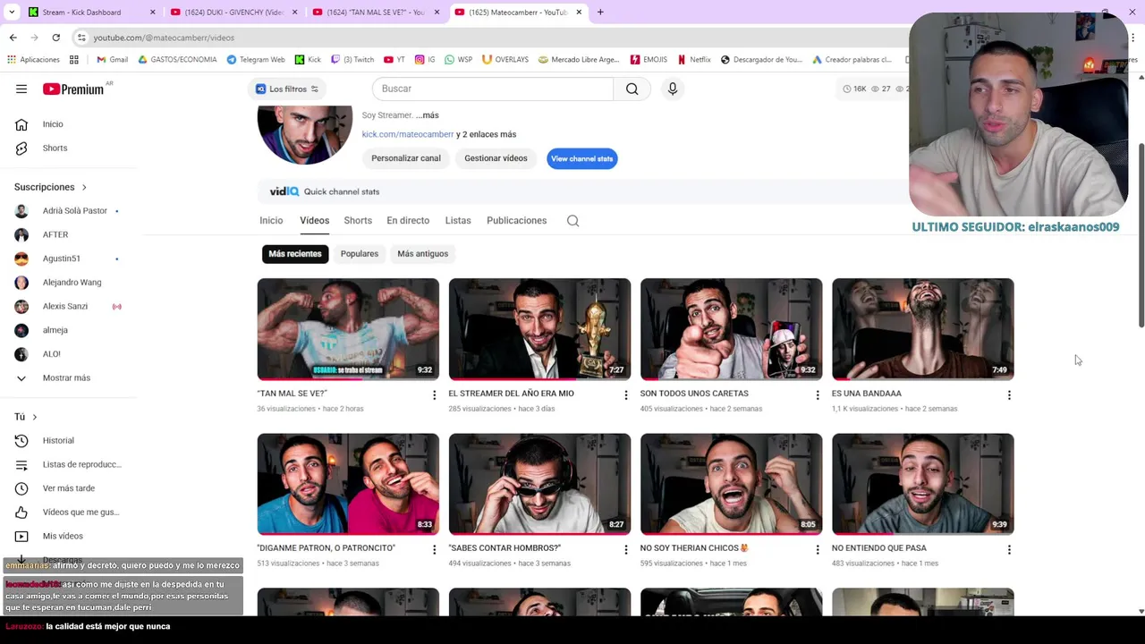
Task: Switch to Listas tab
Action: pos(458,220)
